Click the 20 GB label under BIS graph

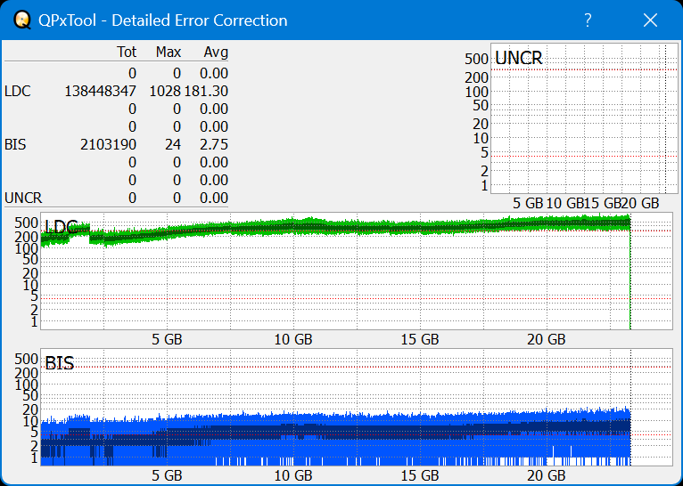click(x=547, y=475)
